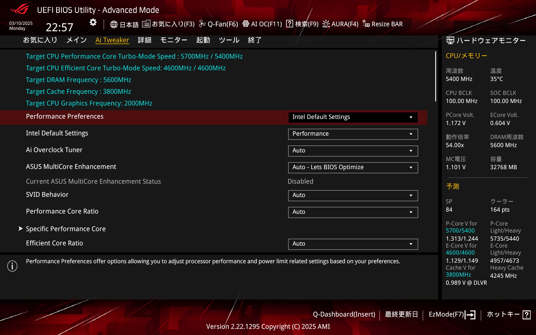This screenshot has height=335, width=536.
Task: Click Target CPU Performance Core Turbo-Mode Speed text
Action: (x=134, y=56)
